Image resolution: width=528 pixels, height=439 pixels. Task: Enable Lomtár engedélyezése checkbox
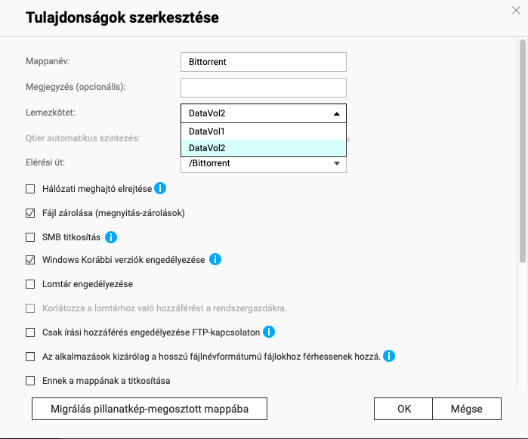click(x=30, y=284)
